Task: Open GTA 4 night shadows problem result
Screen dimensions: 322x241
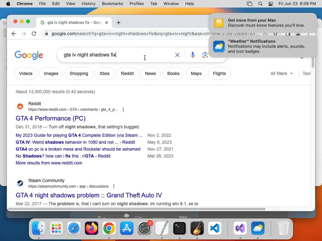Action: [89, 195]
